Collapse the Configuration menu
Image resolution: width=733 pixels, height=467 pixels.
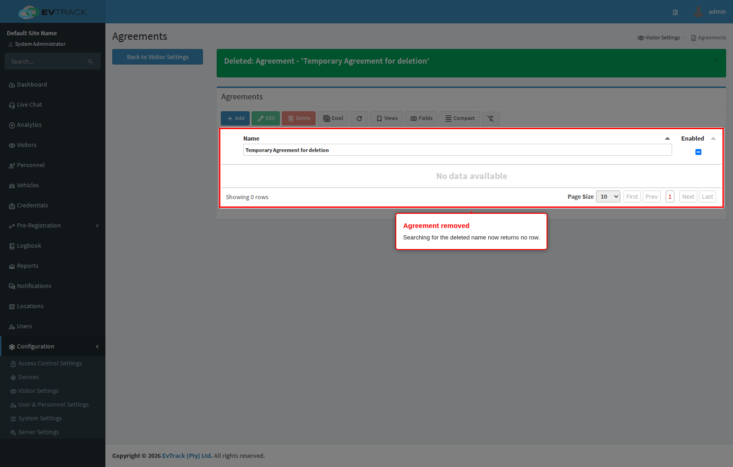point(53,347)
